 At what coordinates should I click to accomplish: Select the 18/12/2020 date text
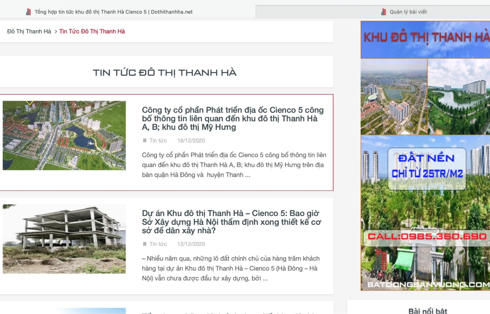[x=191, y=141]
